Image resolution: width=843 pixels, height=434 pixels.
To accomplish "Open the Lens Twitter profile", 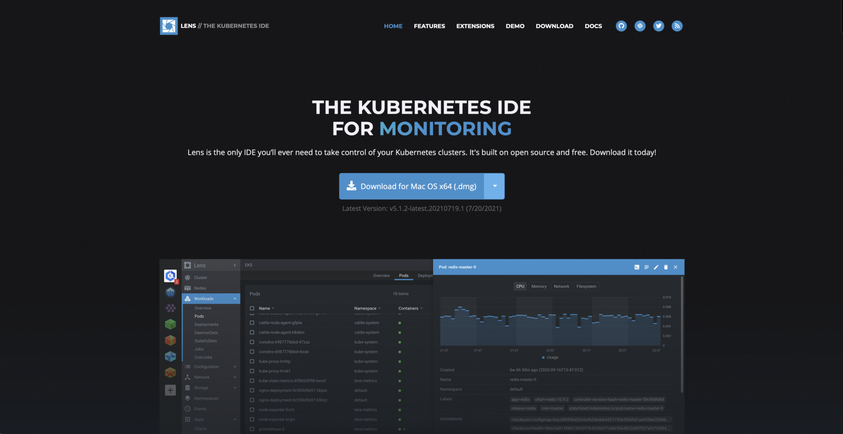I will (659, 26).
